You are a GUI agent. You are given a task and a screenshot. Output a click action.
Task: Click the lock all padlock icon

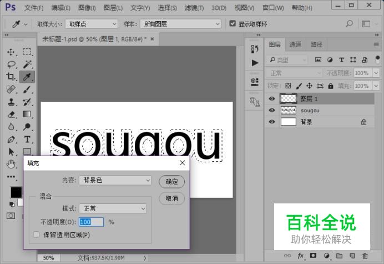[x=331, y=86]
